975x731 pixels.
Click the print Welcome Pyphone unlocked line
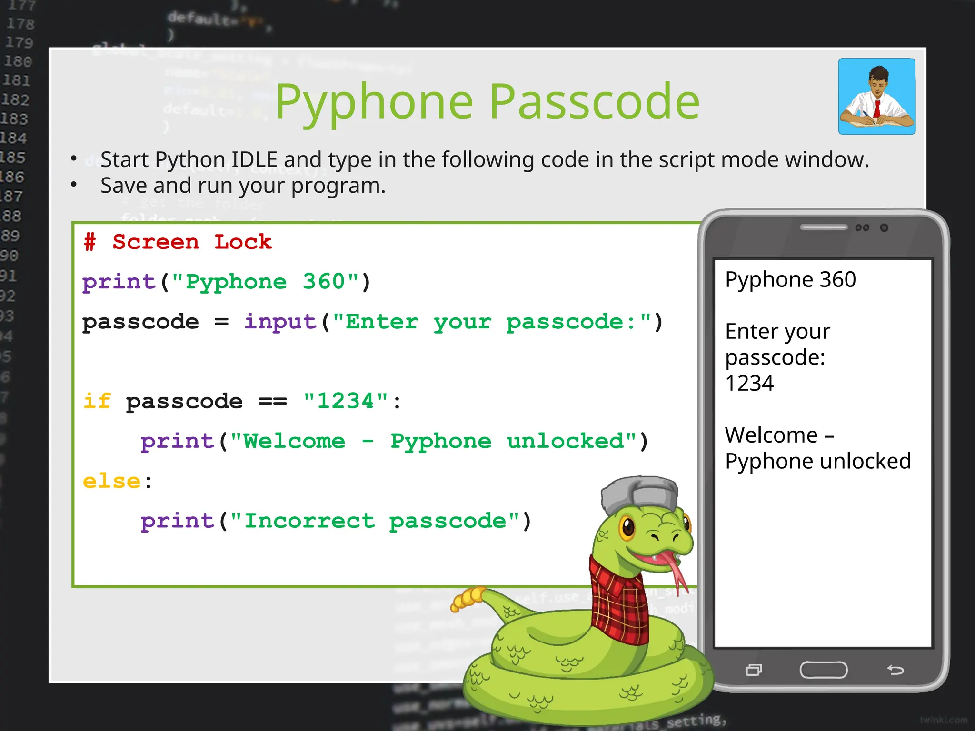tap(394, 441)
